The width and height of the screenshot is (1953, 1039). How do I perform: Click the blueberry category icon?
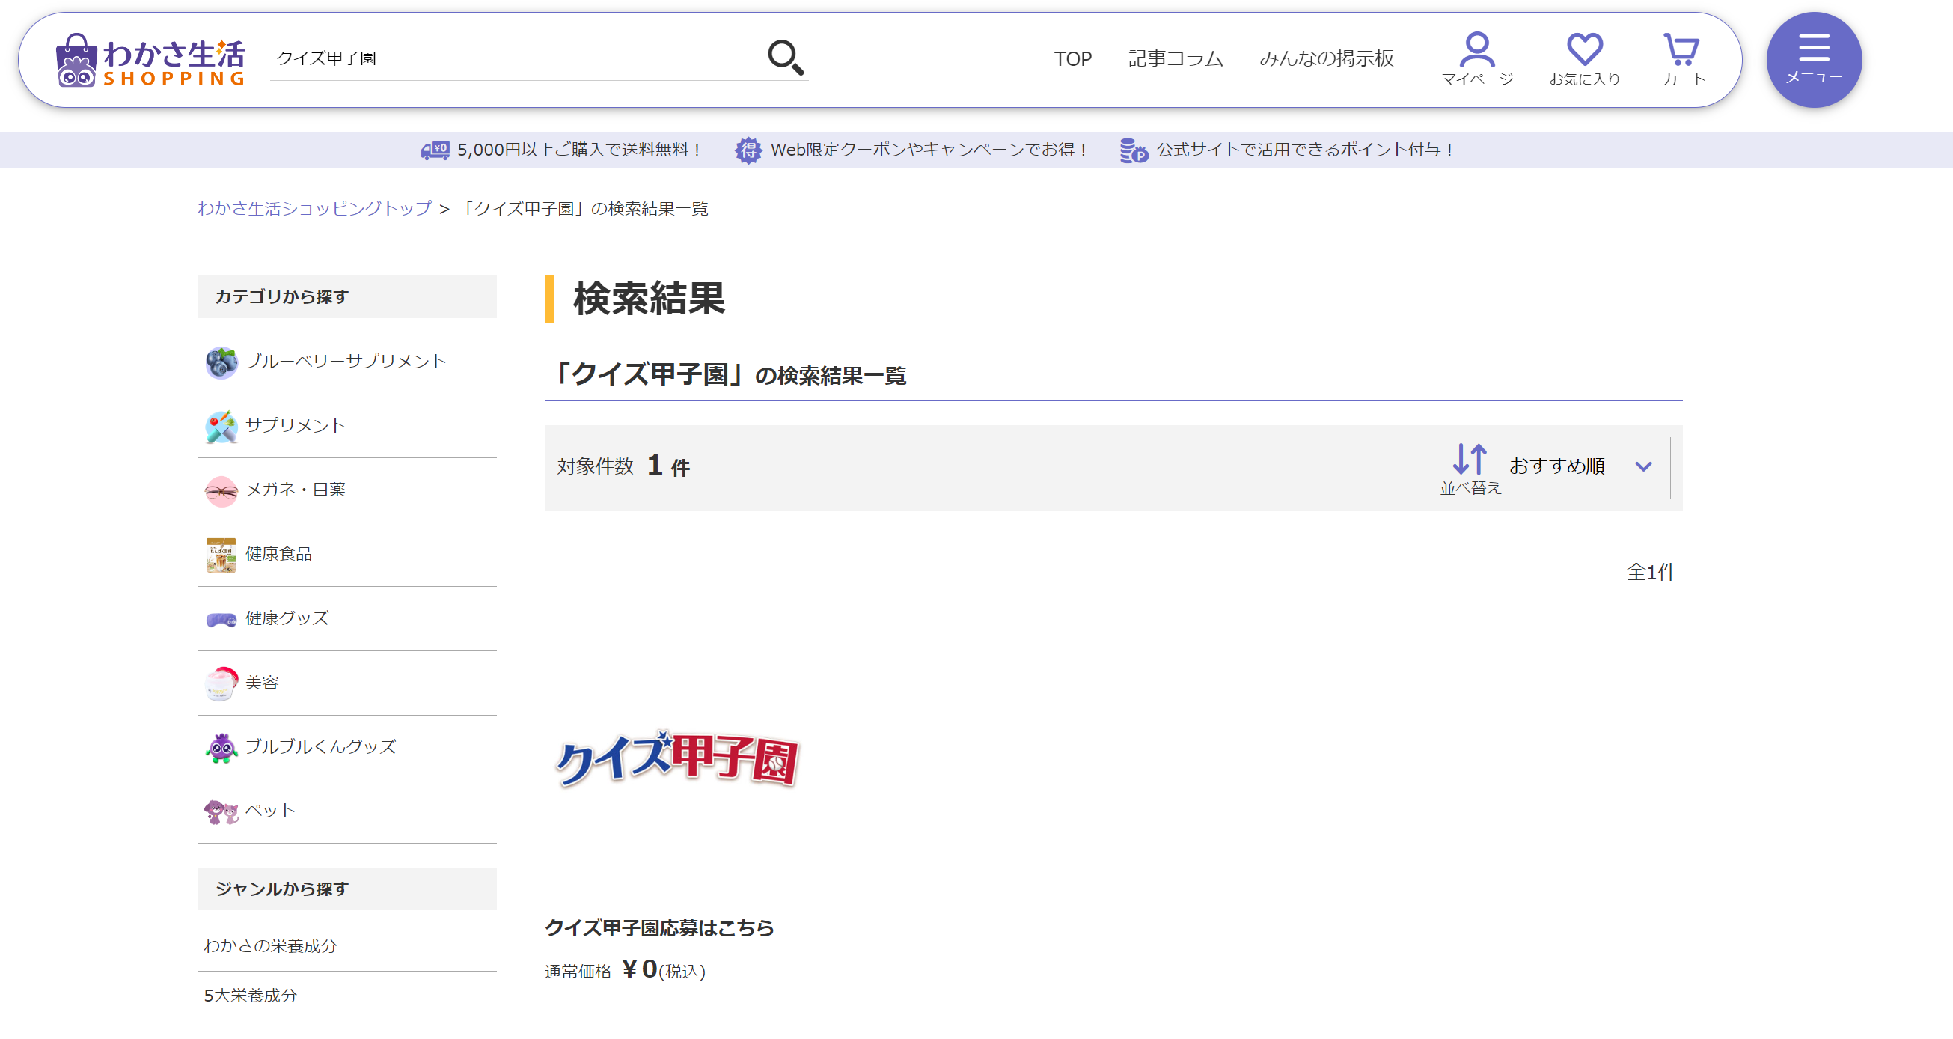pyautogui.click(x=221, y=362)
